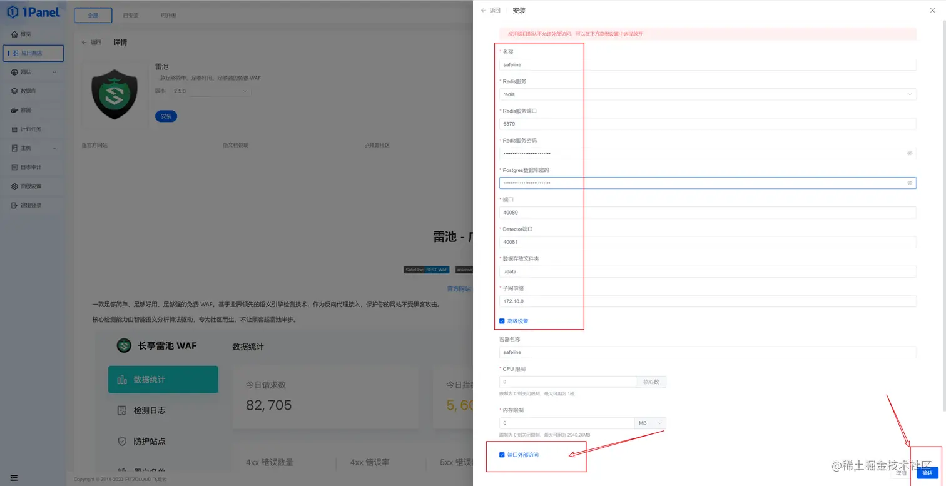Expand the 主机 sidebar submenu chevron
946x486 pixels.
[x=54, y=148]
